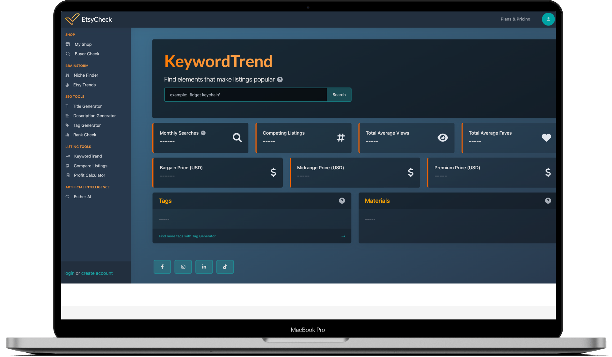Viewport: 612px width, 357px height.
Task: Open Esther AI assistant
Action: click(x=83, y=197)
